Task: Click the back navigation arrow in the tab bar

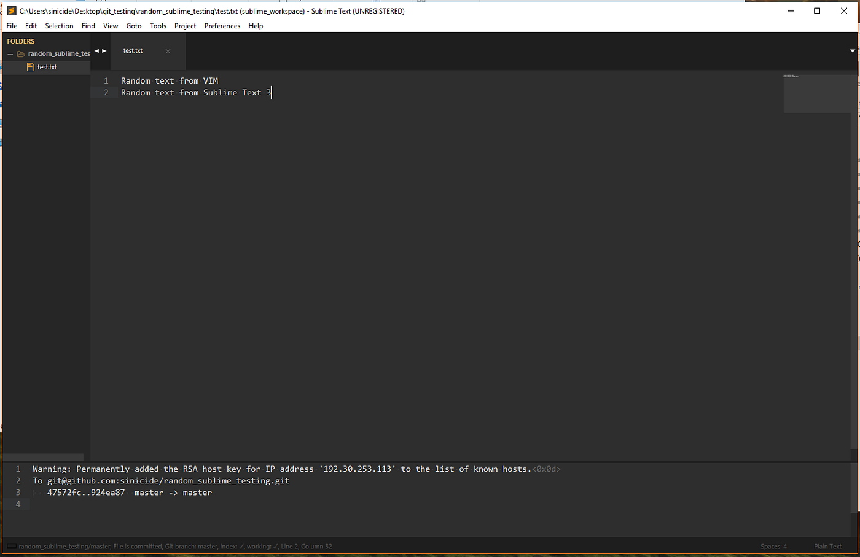Action: (x=96, y=50)
